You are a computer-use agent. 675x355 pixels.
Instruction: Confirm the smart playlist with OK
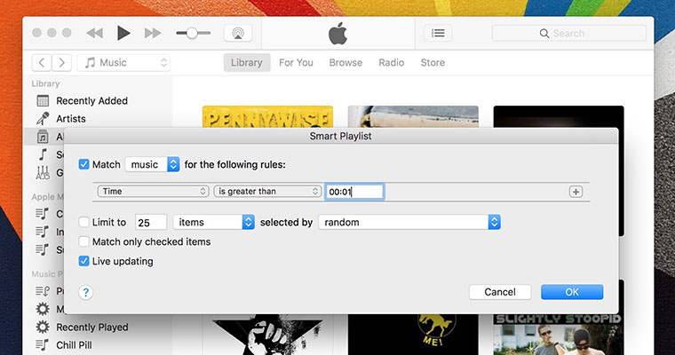pyautogui.click(x=572, y=292)
